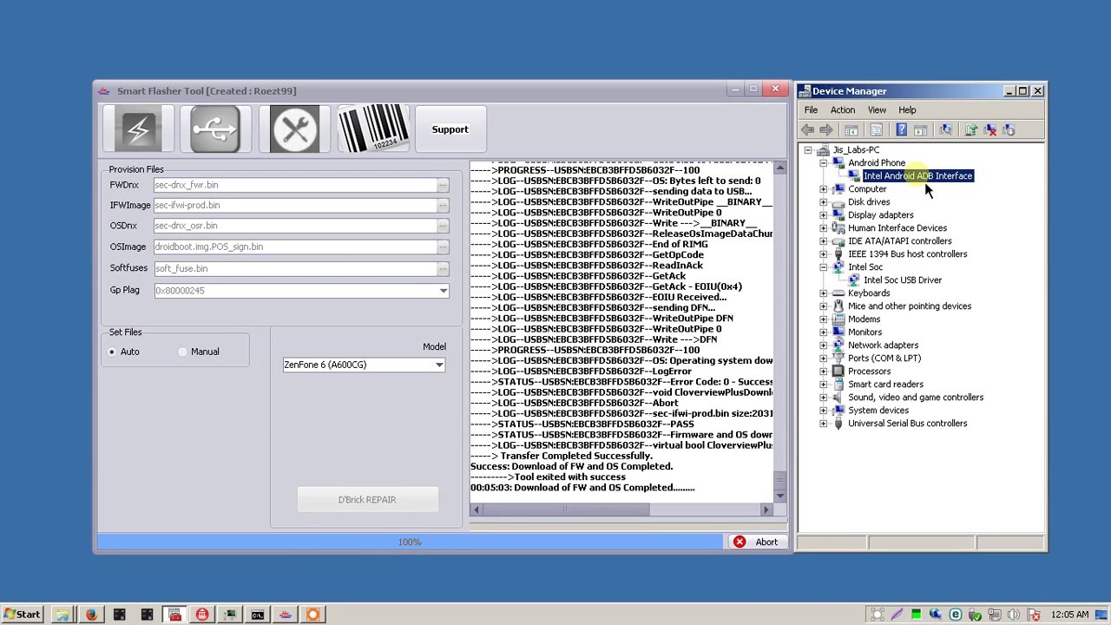Screen dimensions: 1111x625
Task: Expand the Display adapters node
Action: tap(823, 215)
